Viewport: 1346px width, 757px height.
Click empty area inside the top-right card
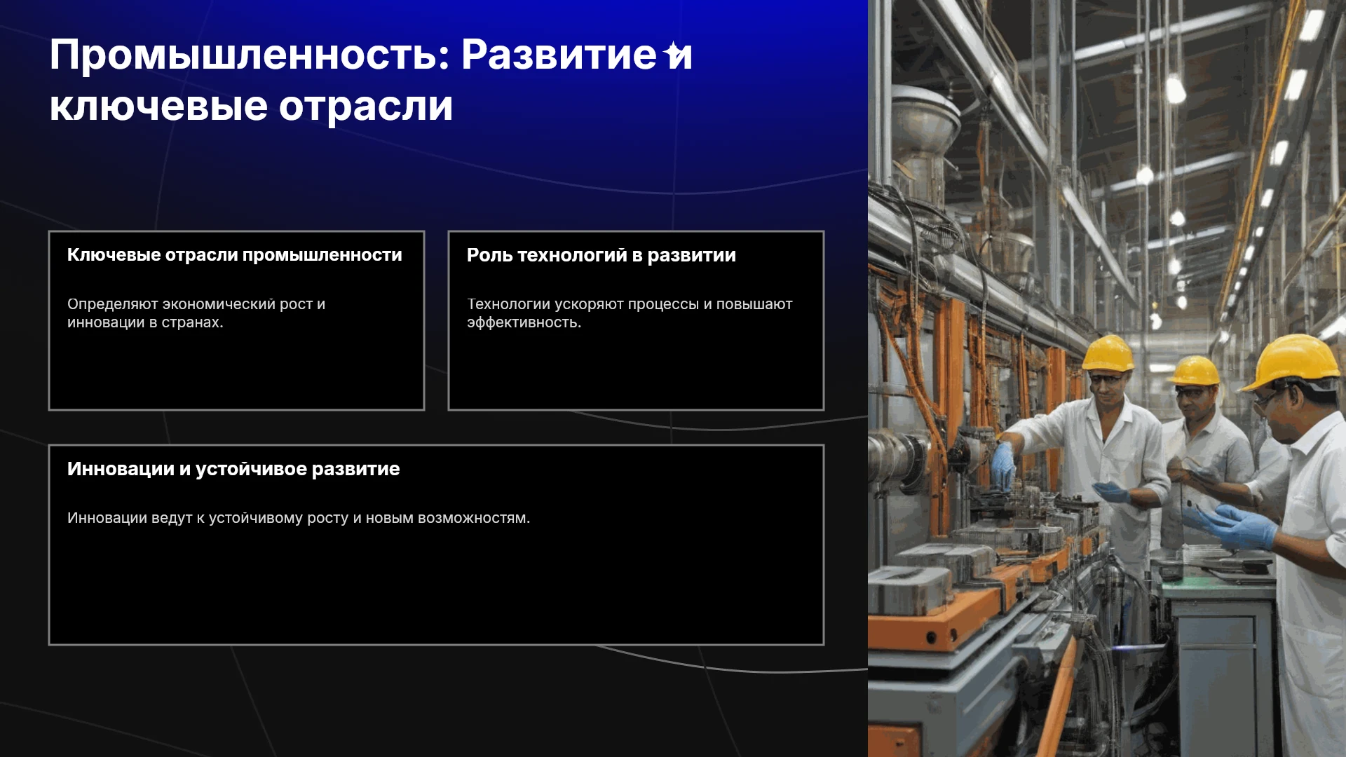click(x=636, y=368)
